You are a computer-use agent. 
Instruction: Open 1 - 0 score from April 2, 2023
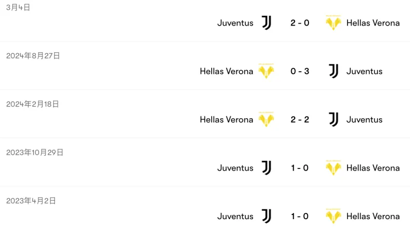300,216
